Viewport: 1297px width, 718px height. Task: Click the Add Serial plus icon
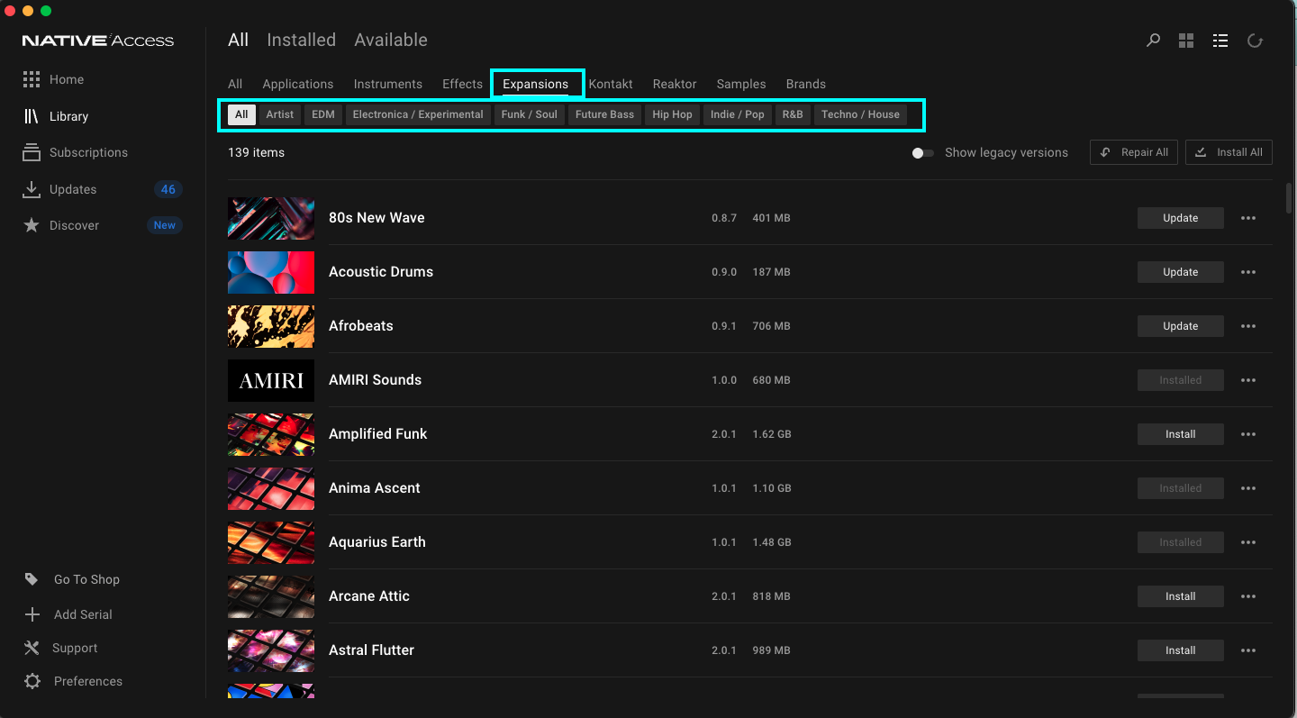32,614
